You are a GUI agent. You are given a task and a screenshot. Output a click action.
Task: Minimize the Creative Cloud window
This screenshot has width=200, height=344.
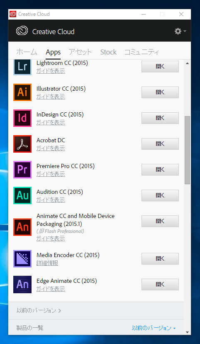(144, 14)
